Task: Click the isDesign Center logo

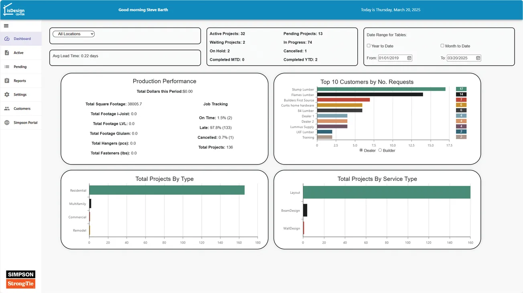Action: pos(14,9)
